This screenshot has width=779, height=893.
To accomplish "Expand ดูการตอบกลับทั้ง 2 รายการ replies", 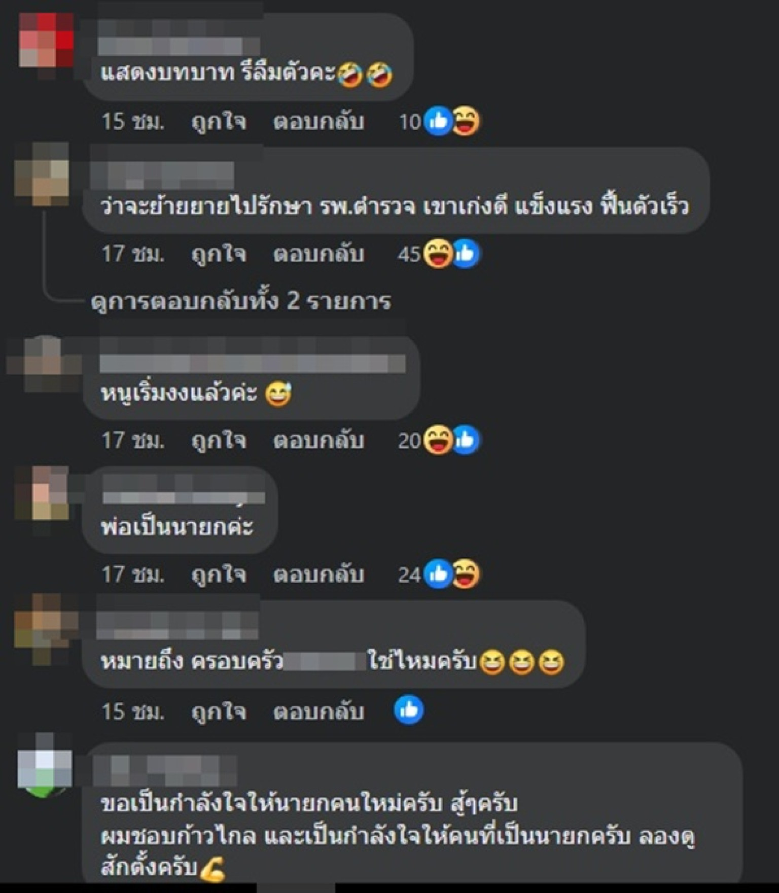I will (x=241, y=301).
